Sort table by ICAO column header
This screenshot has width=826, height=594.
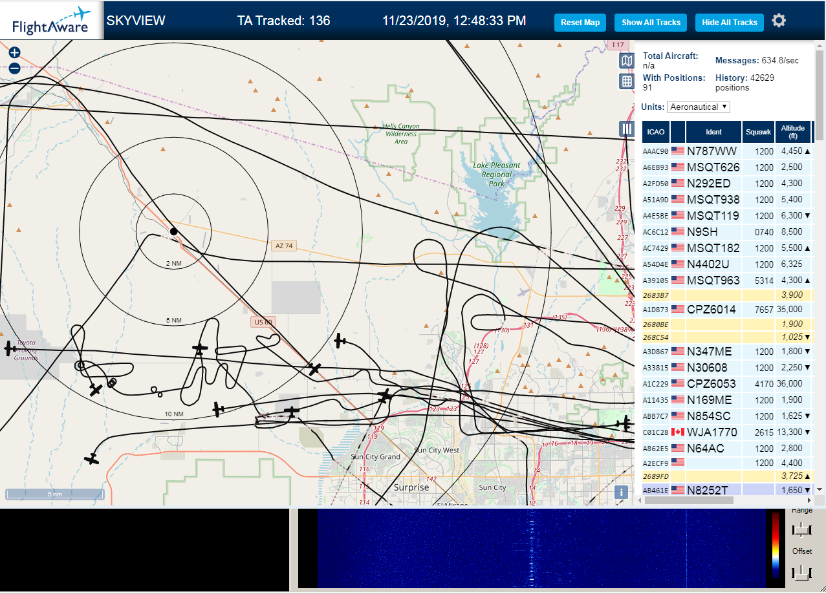point(656,132)
